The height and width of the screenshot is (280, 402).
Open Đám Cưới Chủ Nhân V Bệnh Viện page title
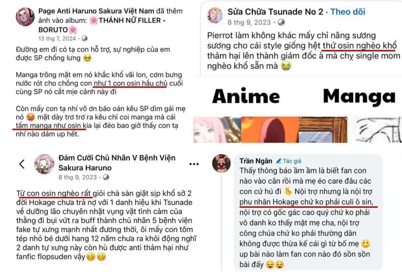pyautogui.click(x=117, y=163)
